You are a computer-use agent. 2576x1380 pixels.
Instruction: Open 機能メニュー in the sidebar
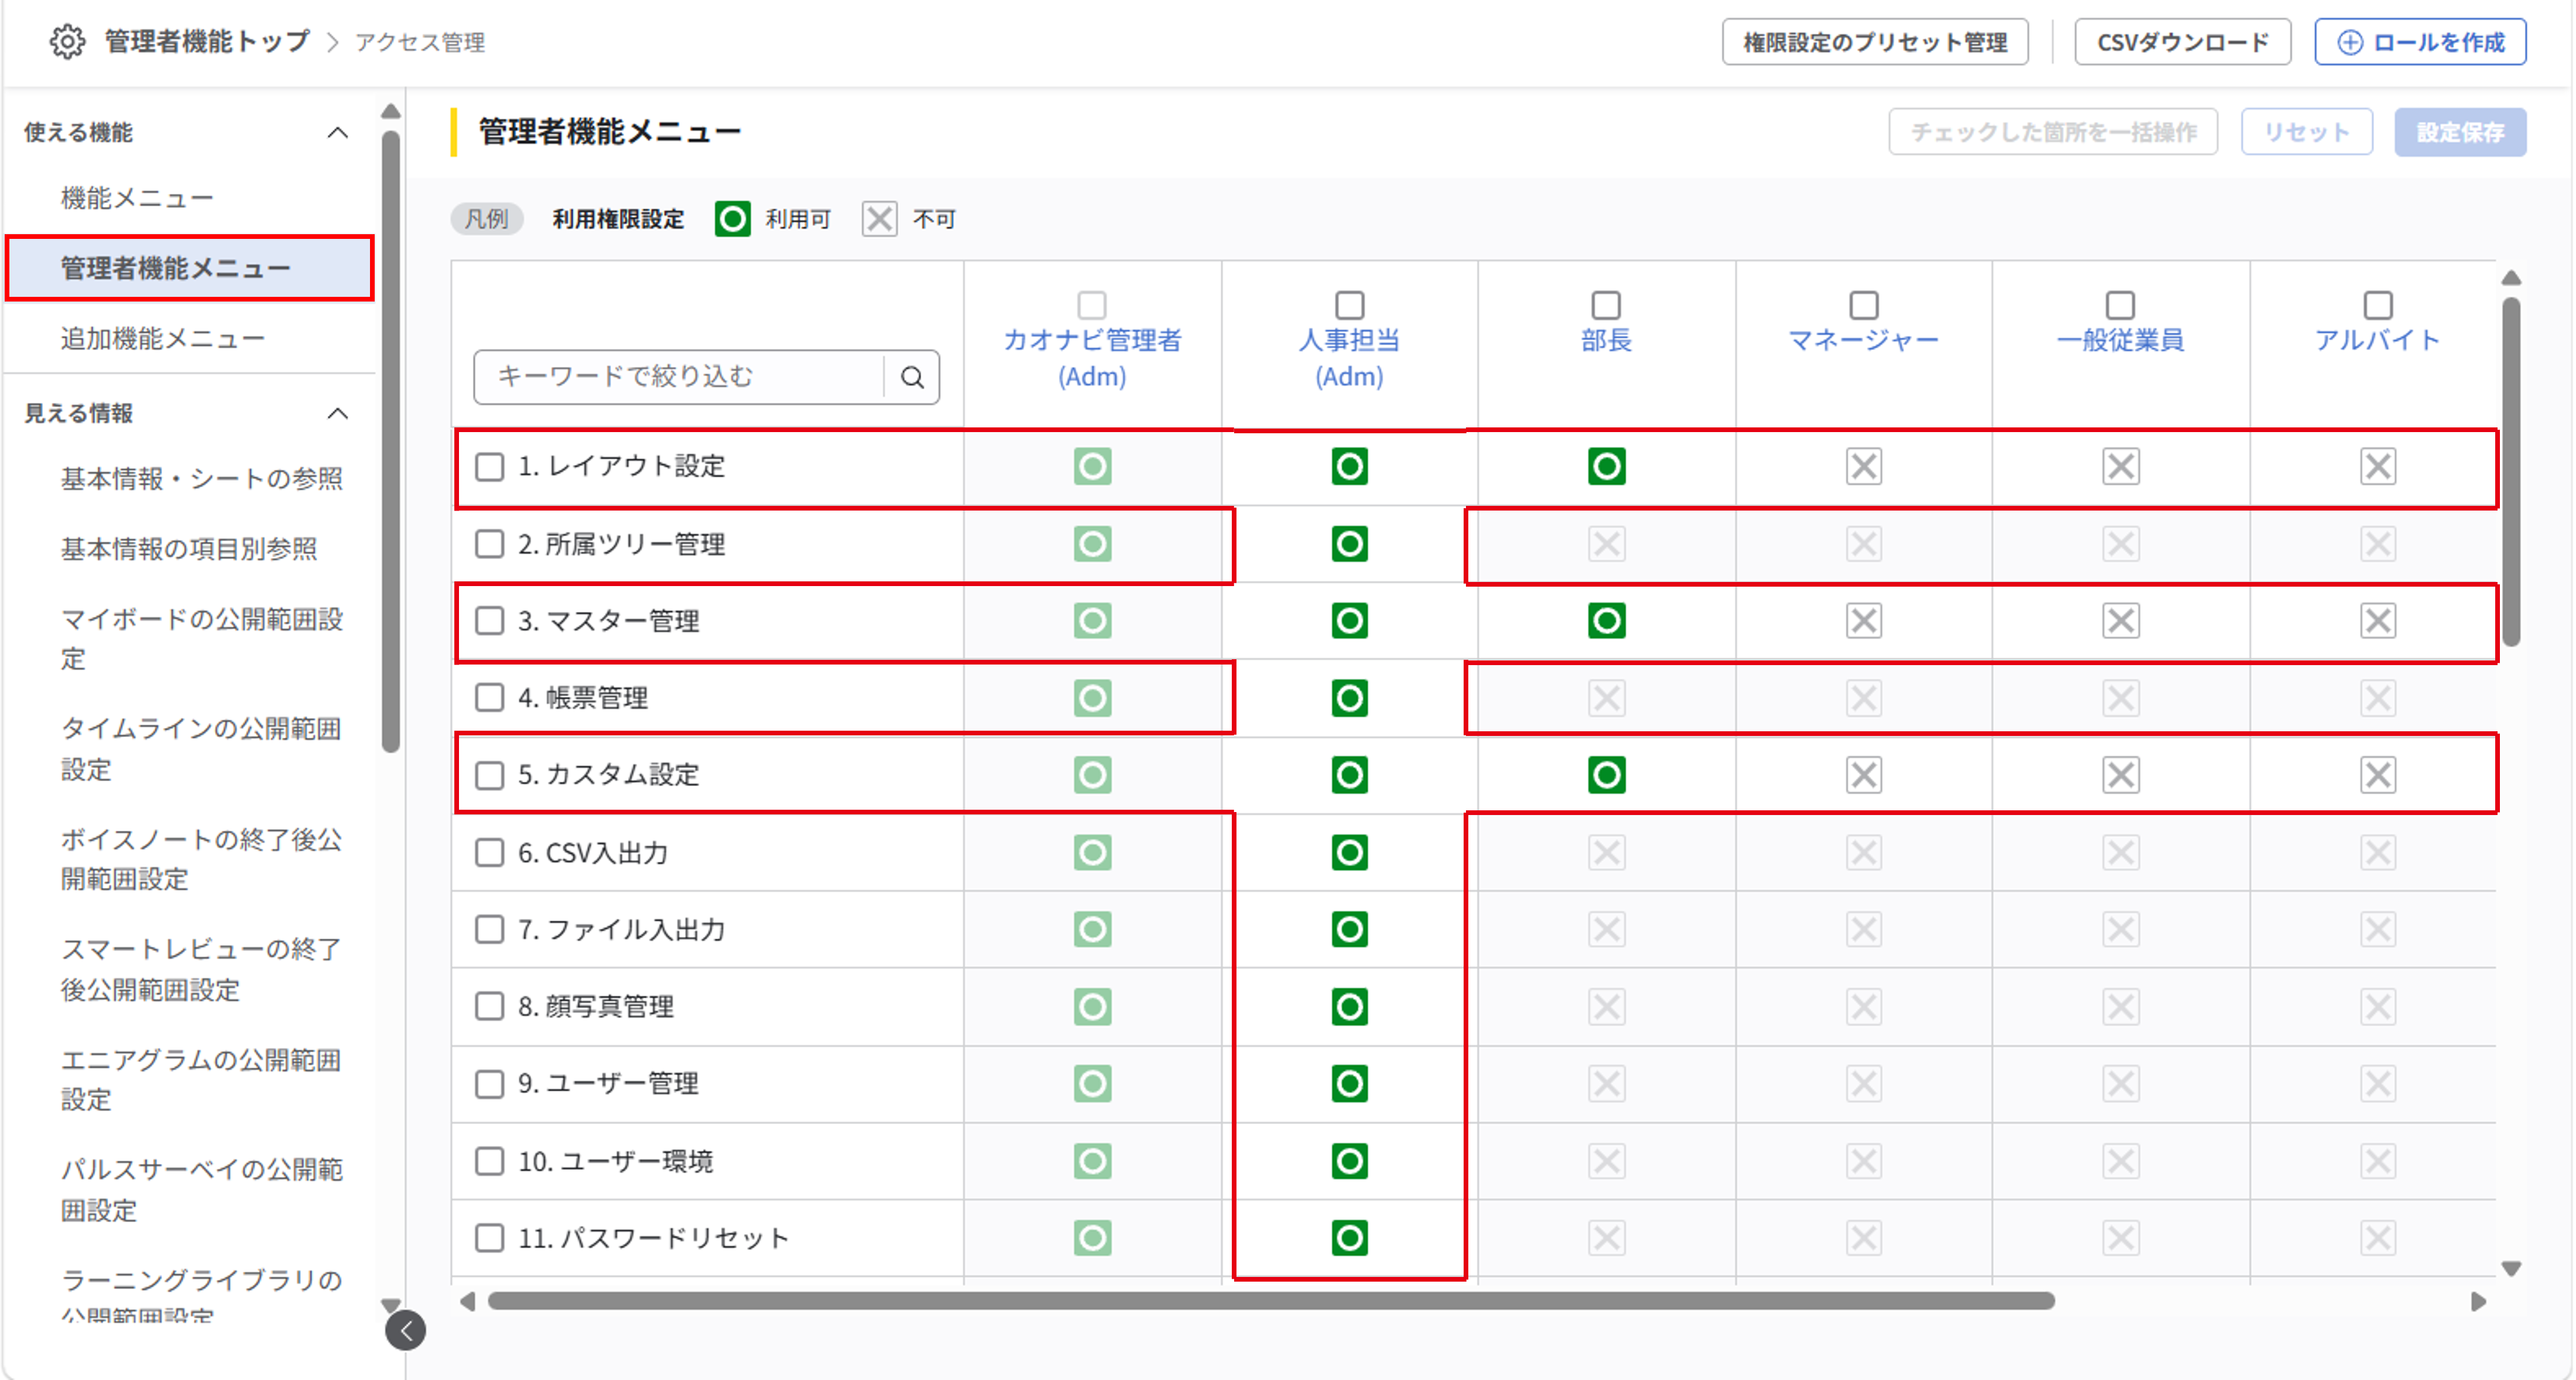[137, 198]
